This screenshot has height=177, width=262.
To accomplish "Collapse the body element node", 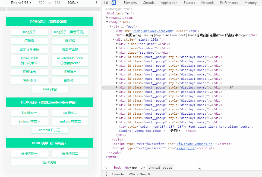I will pos(107,22).
